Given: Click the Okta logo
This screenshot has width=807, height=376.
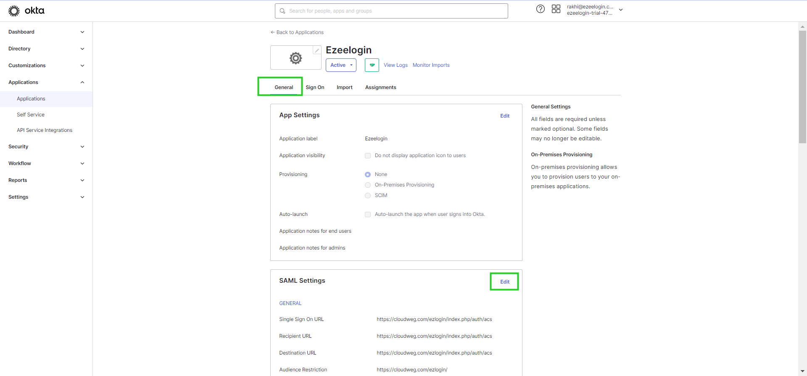Looking at the screenshot, I should point(26,11).
